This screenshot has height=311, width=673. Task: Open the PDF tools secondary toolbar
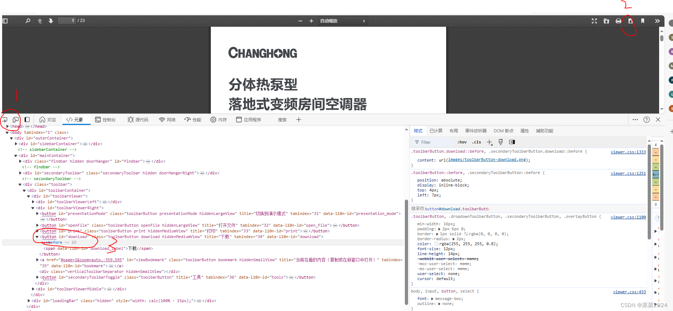coord(657,21)
